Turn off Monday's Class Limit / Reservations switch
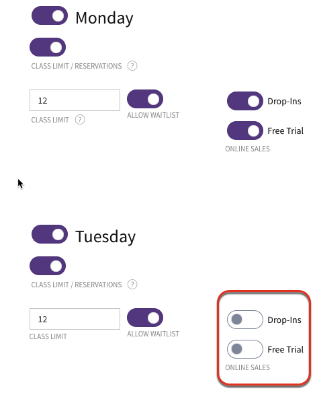The height and width of the screenshot is (399, 315). point(48,47)
